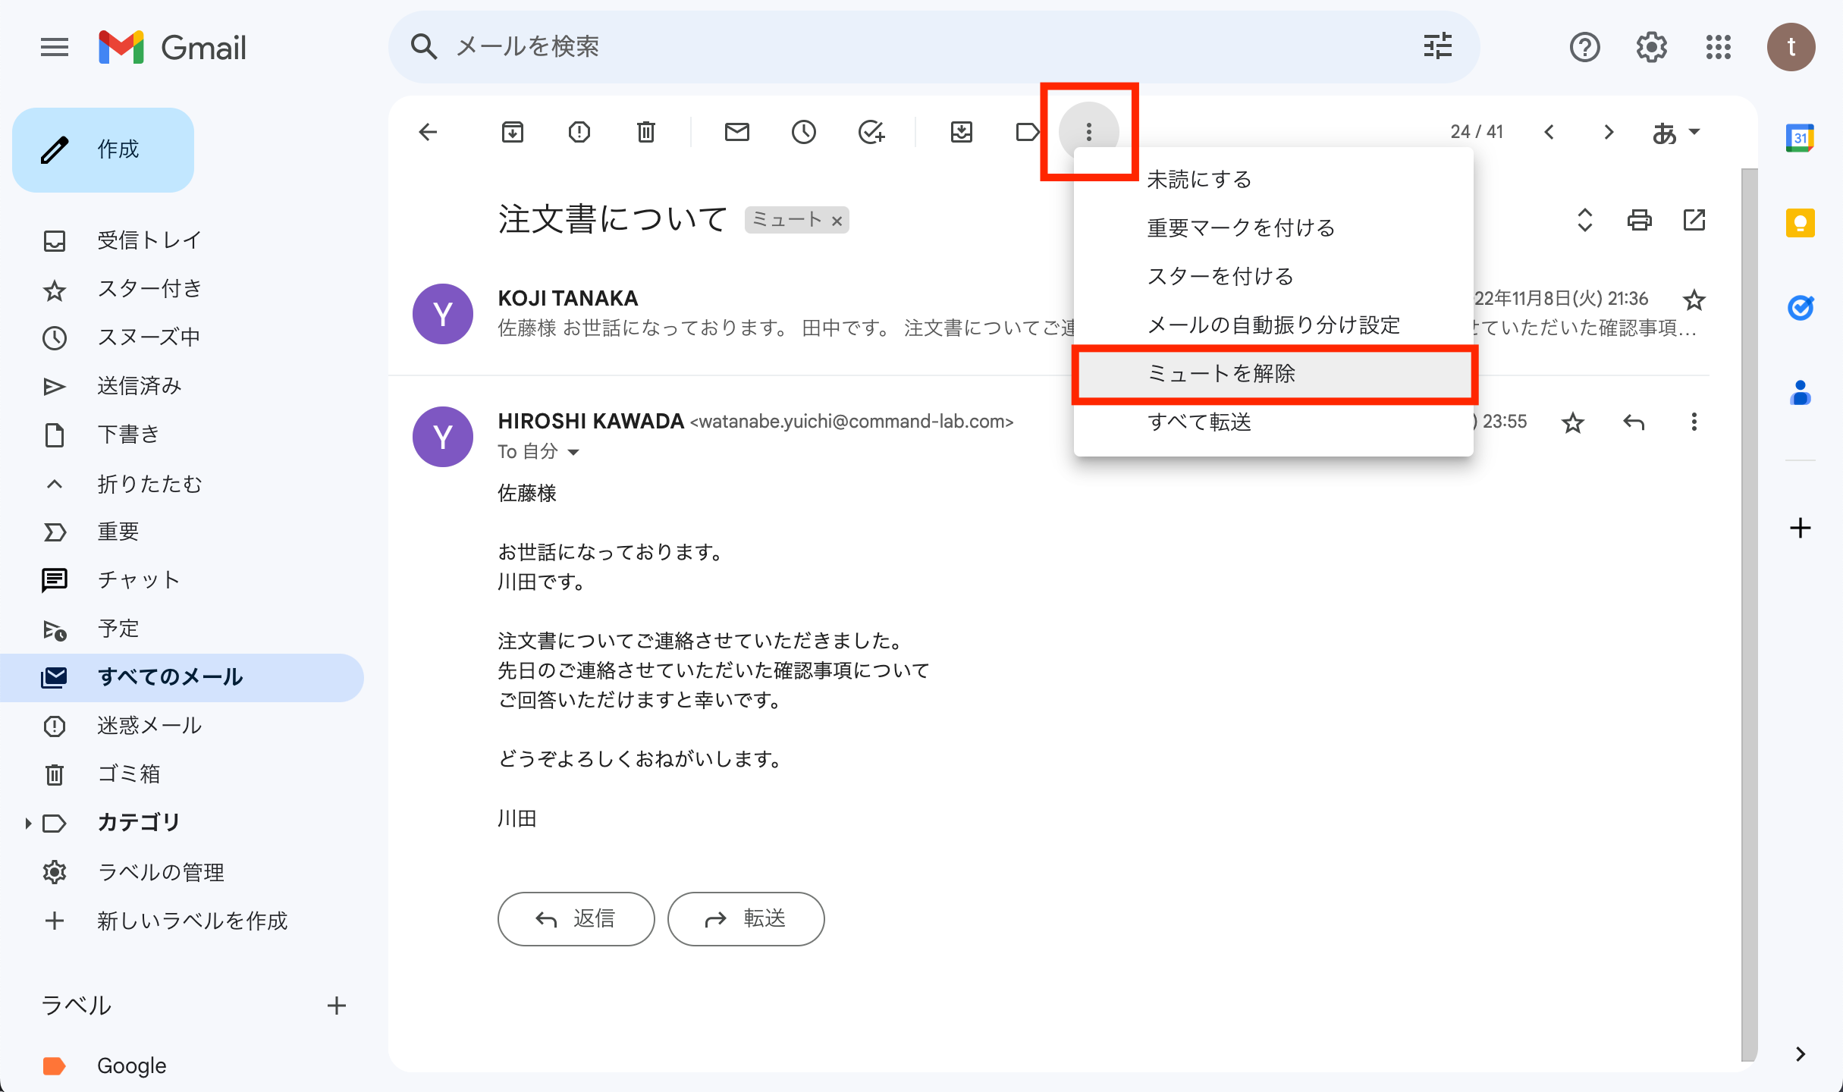Open Google Calendar side panel

tap(1800, 138)
